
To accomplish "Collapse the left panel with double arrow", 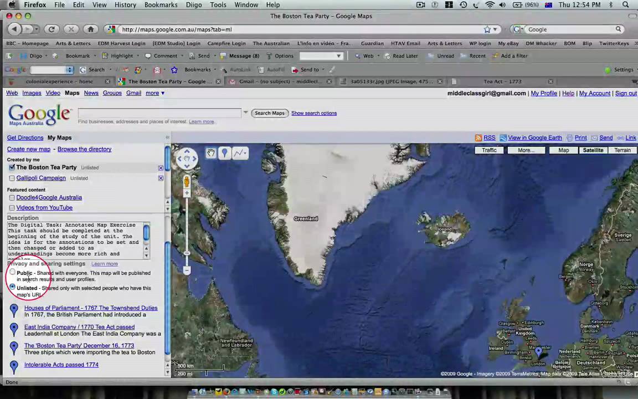I will [167, 137].
